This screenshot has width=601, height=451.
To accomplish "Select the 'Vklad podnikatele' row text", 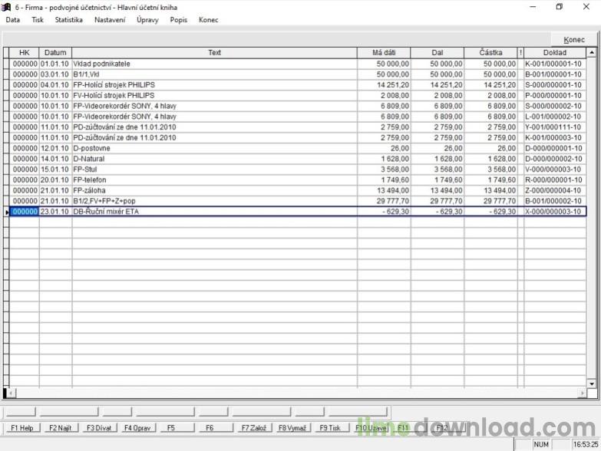I will tap(101, 64).
